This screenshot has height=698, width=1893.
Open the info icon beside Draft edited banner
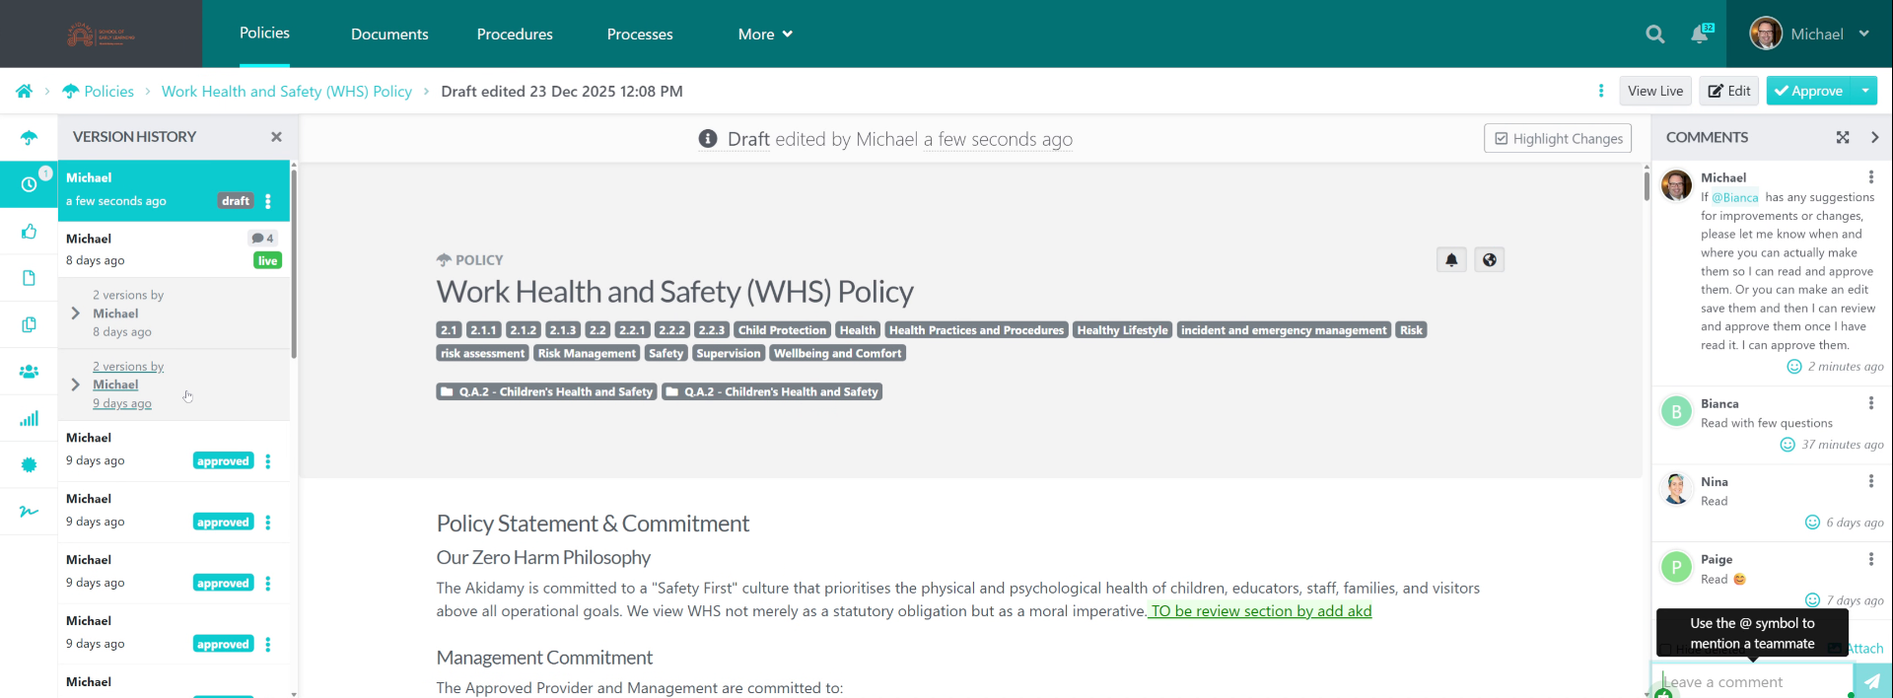pos(708,139)
